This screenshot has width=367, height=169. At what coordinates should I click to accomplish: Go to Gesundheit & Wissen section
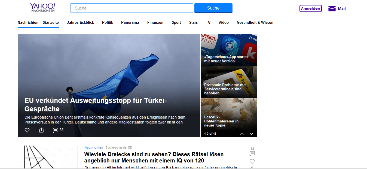(255, 23)
